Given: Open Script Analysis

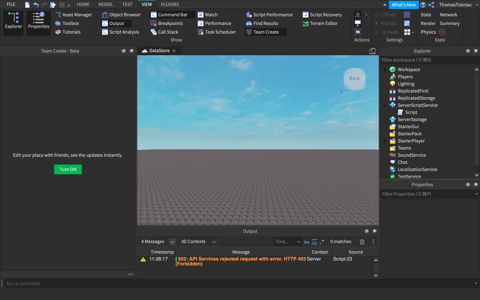Looking at the screenshot, I should [120, 32].
